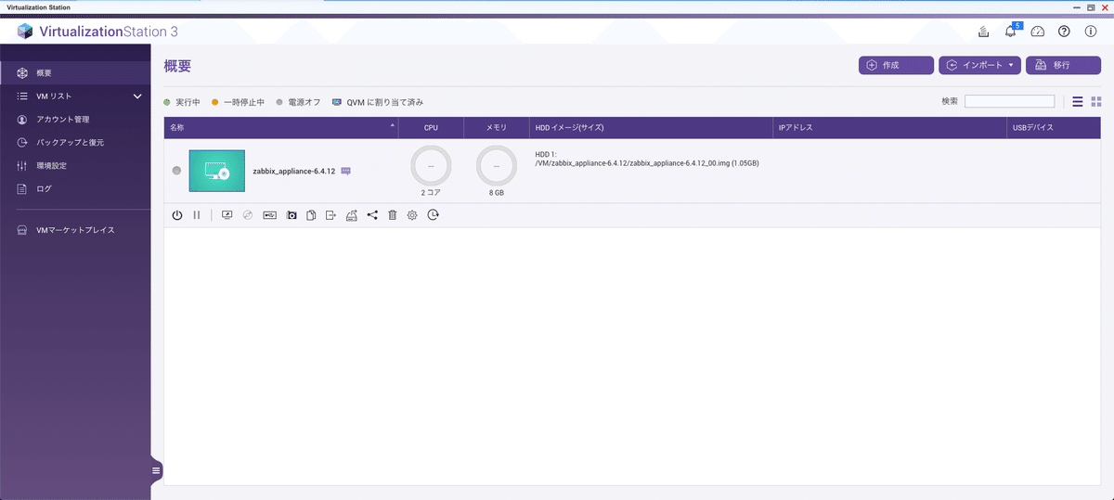Click the USBデバイス column header
Image resolution: width=1114 pixels, height=500 pixels.
point(1055,127)
